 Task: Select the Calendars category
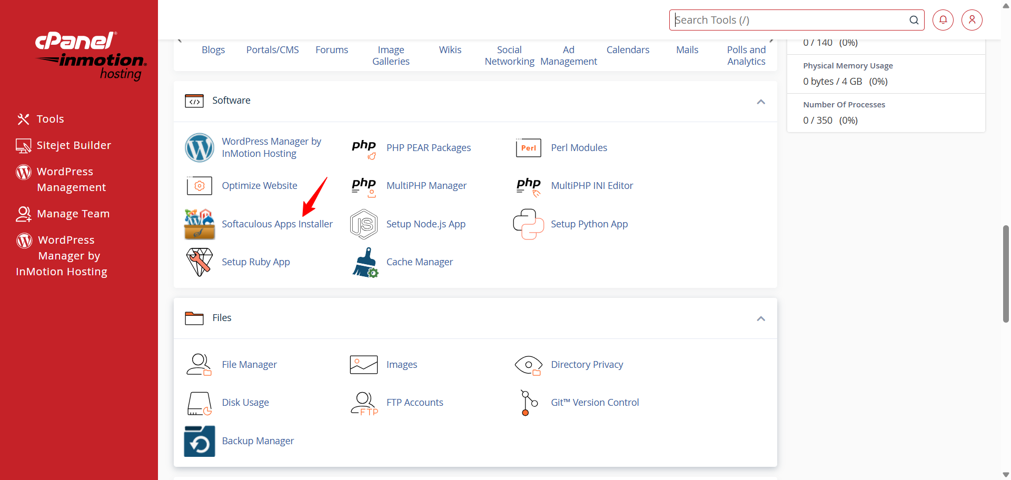coord(628,50)
